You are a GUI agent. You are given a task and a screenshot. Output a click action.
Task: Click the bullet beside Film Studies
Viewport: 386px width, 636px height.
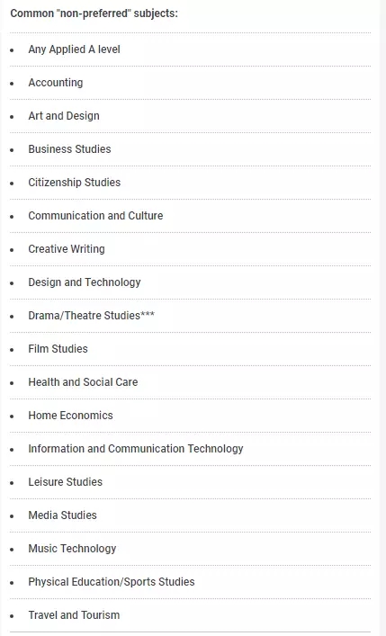pos(12,350)
